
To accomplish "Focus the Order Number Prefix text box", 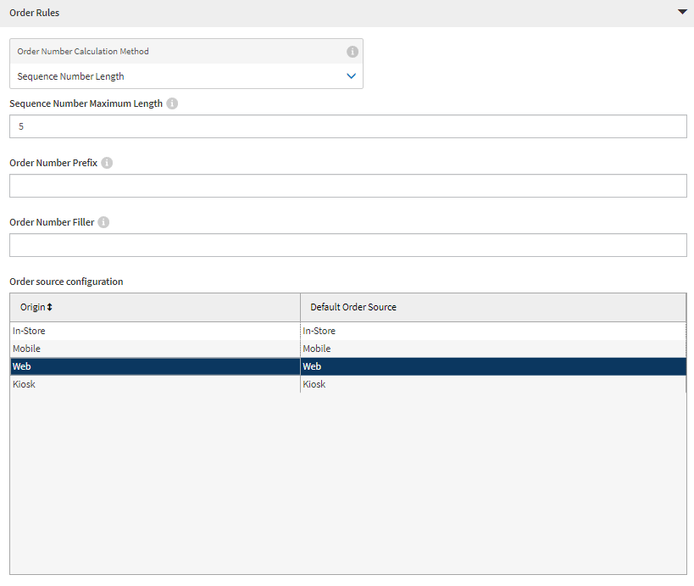I will [x=347, y=186].
